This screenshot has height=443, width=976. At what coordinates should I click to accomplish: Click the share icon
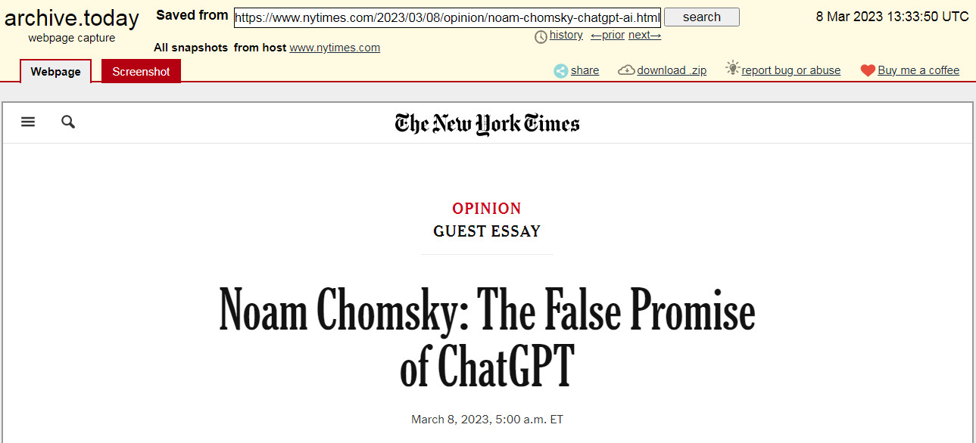click(x=560, y=70)
